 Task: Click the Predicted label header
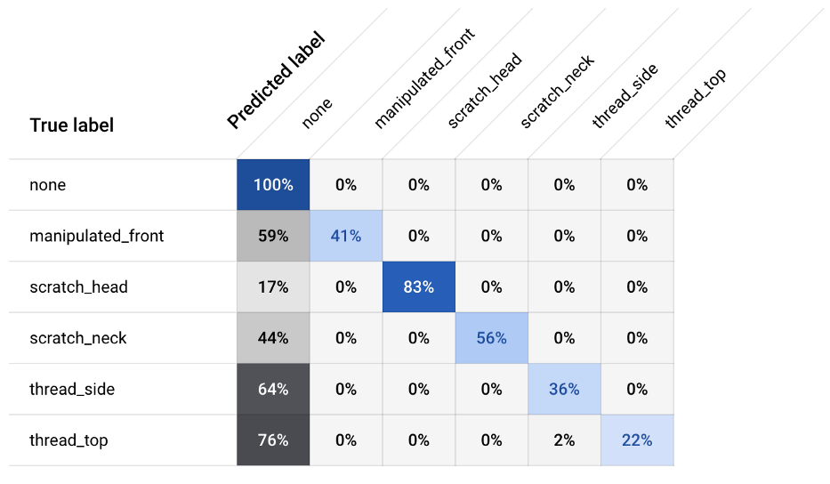coord(276,82)
